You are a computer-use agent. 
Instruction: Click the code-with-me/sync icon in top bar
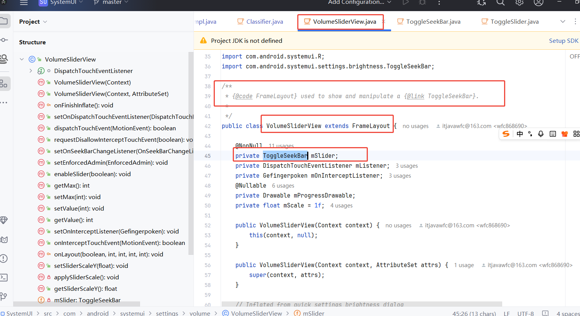[482, 2]
